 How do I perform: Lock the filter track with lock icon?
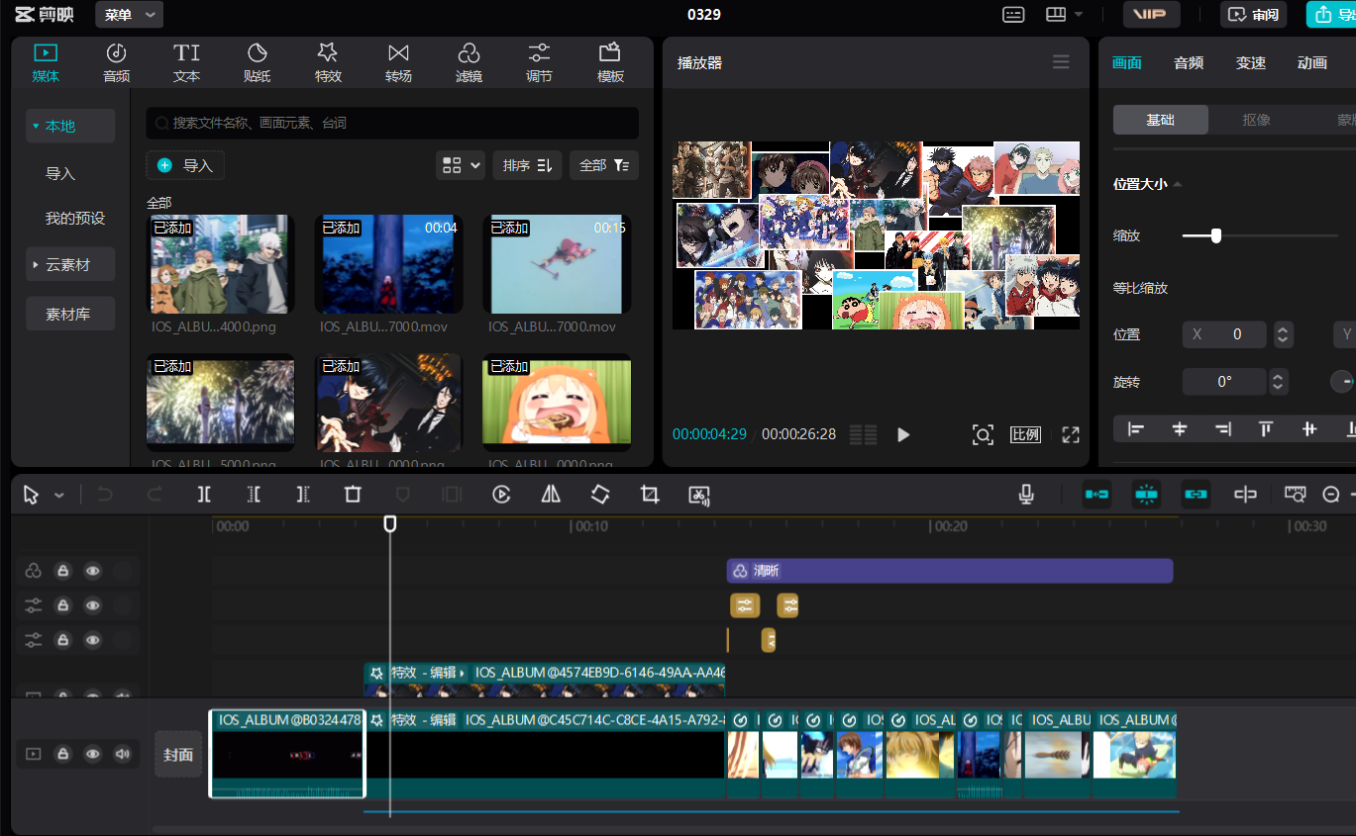click(62, 571)
